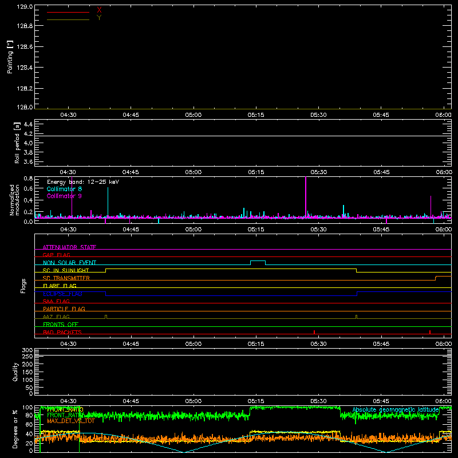Click the Y legend label in Pointing plot
The height and width of the screenshot is (458, 458).
pyautogui.click(x=99, y=18)
